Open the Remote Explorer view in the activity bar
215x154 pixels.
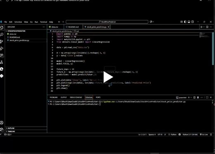[2, 55]
